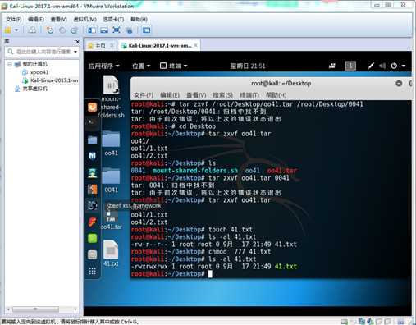Open VMware 帮助(H) menu
The height and width of the screenshot is (325, 416).
coord(139,19)
